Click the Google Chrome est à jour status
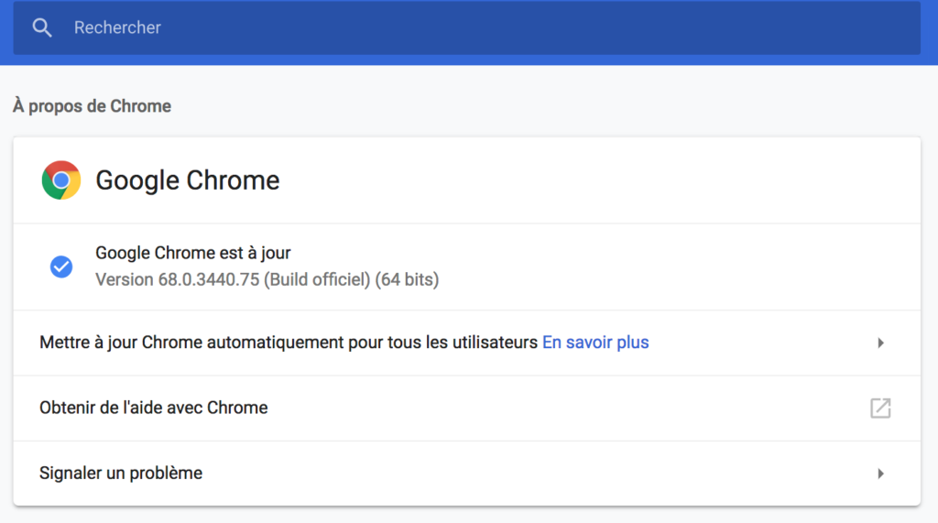938x523 pixels. (193, 253)
